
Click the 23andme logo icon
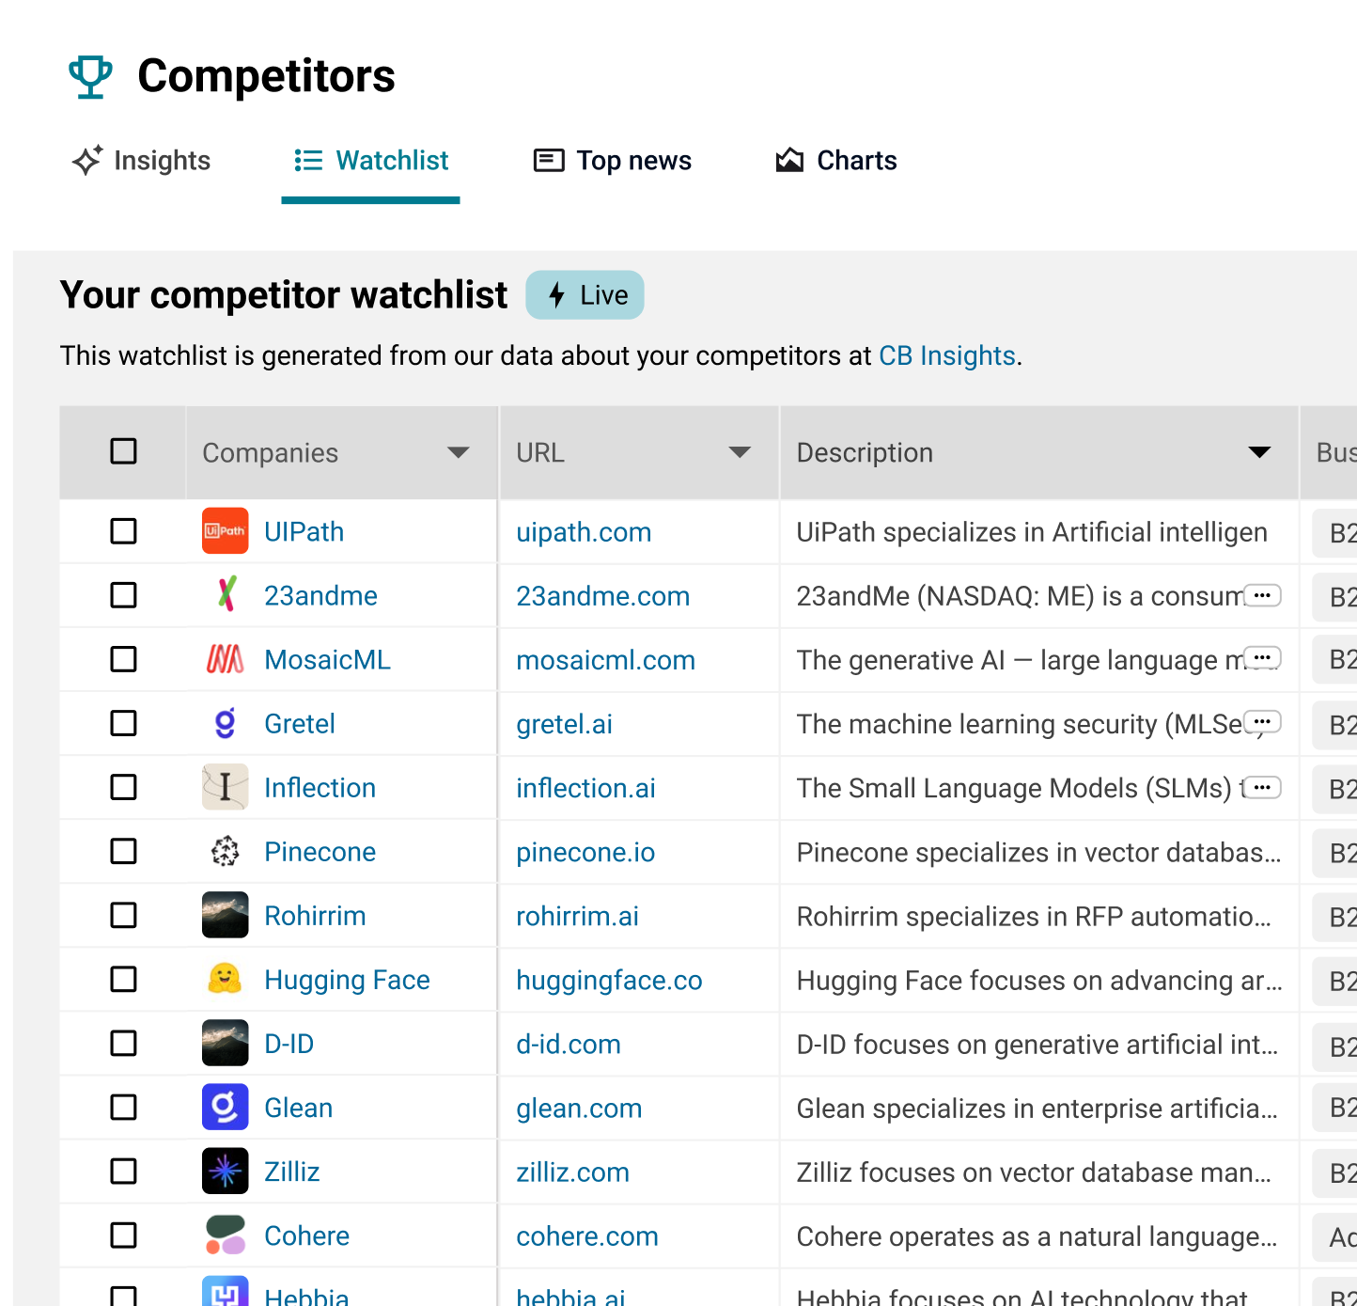[226, 594]
